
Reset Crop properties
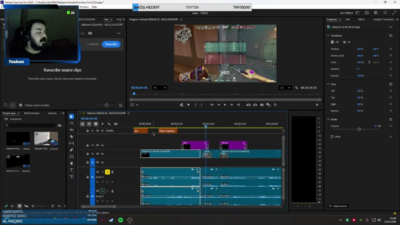(391, 84)
